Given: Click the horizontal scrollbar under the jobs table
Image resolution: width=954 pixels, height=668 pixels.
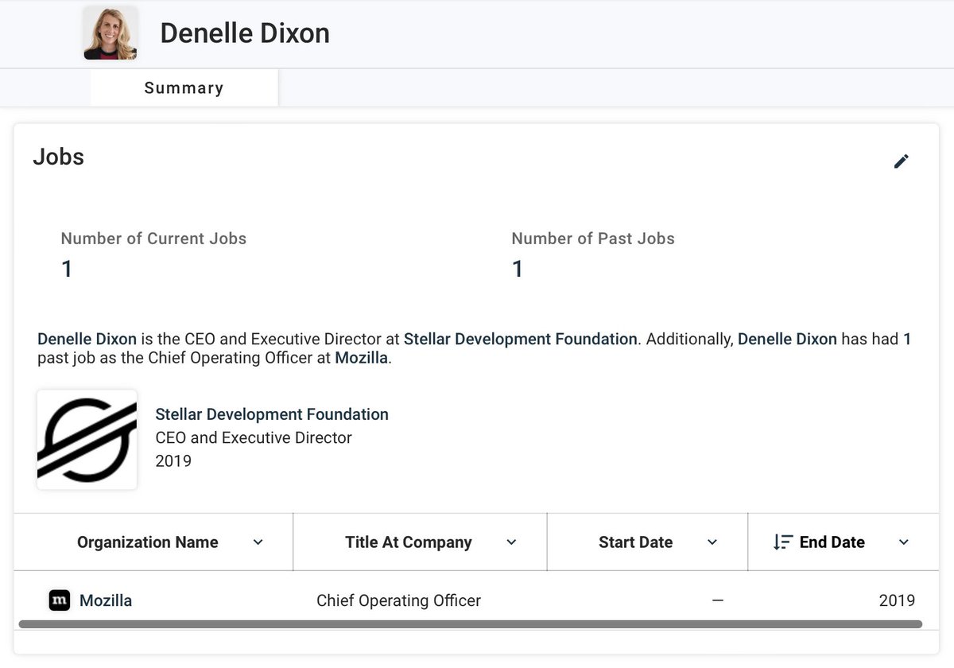Looking at the screenshot, I should coord(469,624).
